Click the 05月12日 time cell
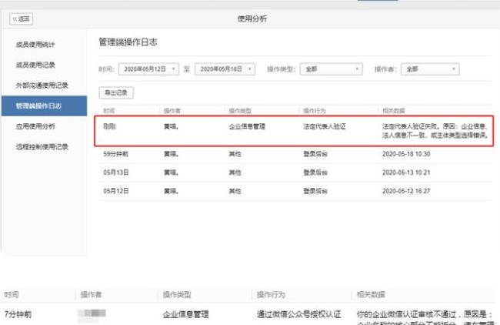The height and width of the screenshot is (325, 500). coord(115,191)
